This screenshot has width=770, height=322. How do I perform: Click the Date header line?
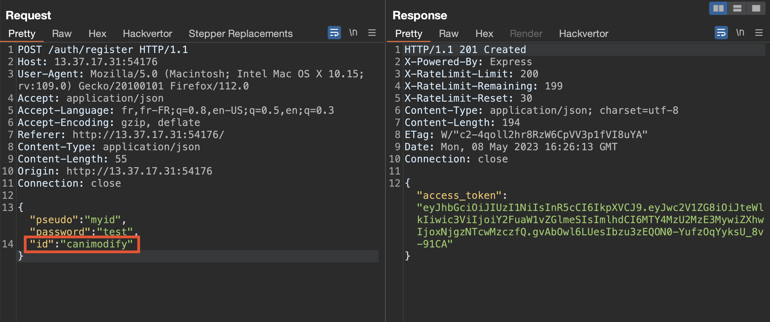[511, 147]
